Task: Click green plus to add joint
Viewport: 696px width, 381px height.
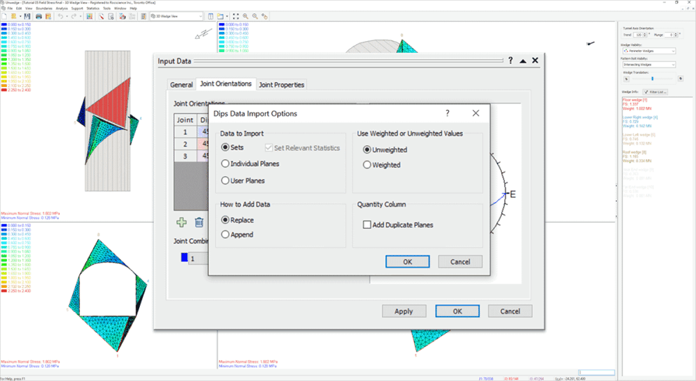Action: 181,222
